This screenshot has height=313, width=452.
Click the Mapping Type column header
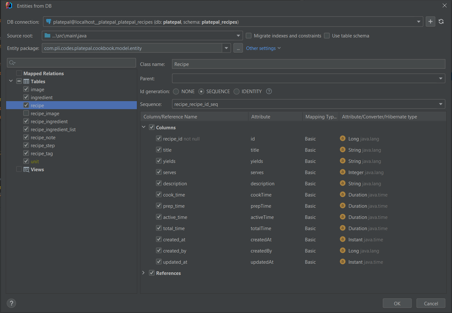tap(321, 116)
